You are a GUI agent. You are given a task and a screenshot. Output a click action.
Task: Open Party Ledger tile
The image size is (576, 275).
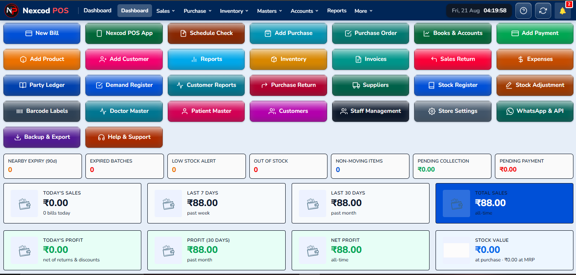(x=42, y=85)
